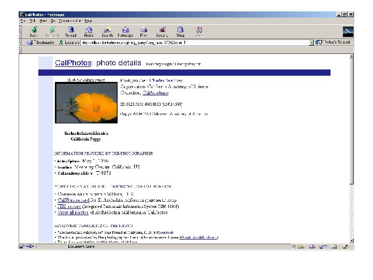Open the View menu
373x280 pixels.
(43, 21)
